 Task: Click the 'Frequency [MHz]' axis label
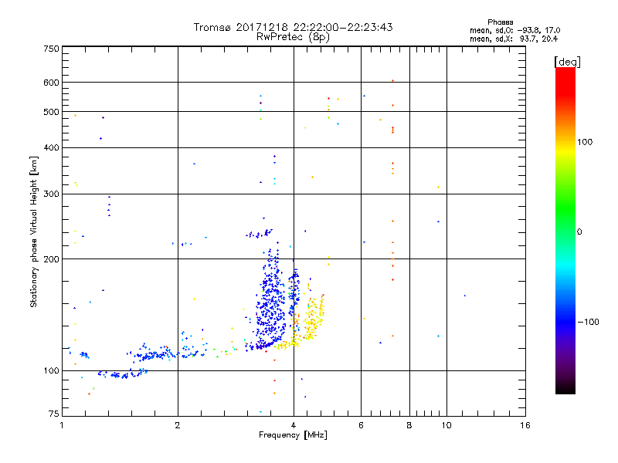click(x=293, y=435)
